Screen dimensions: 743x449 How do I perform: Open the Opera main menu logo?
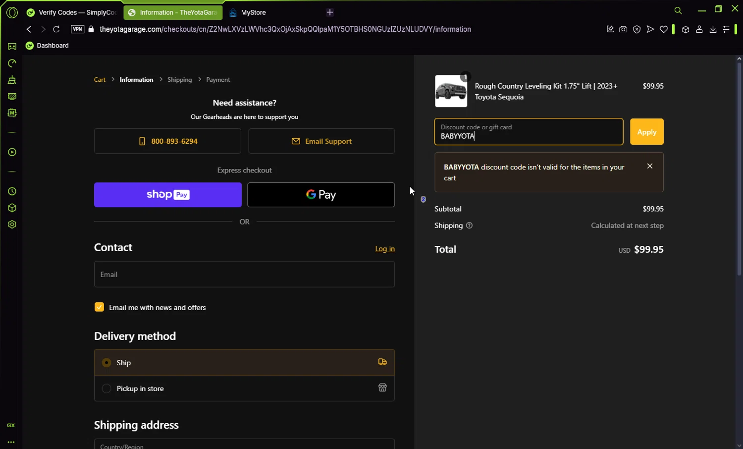(12, 12)
